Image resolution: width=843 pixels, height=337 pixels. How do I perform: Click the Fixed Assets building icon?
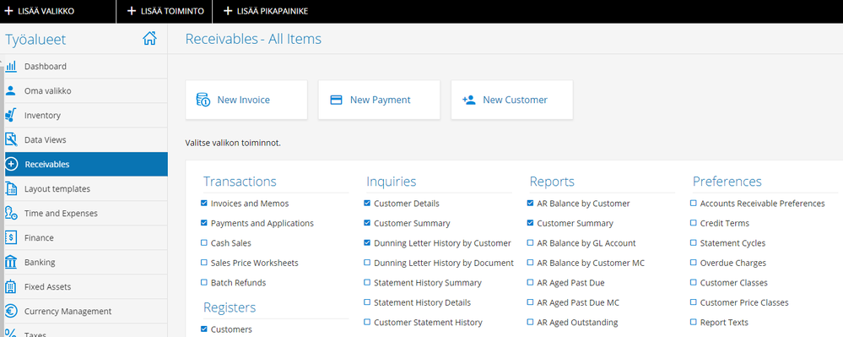[11, 287]
